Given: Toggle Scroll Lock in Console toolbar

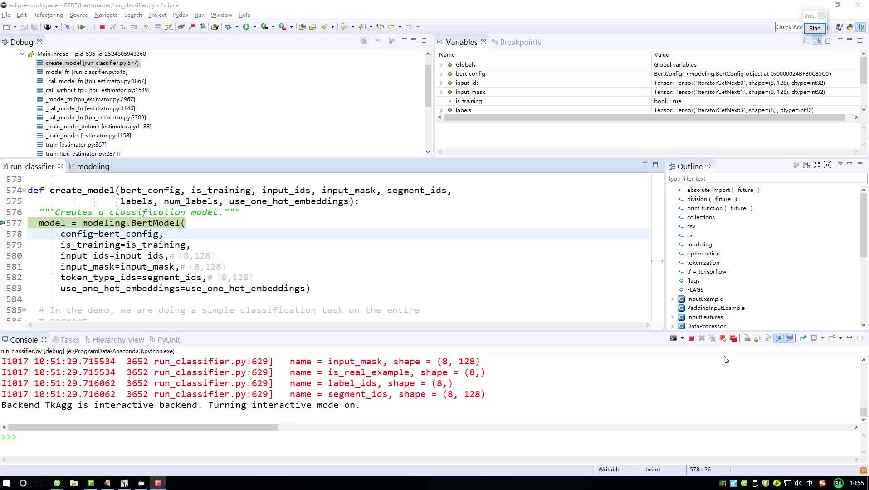Looking at the screenshot, I should [757, 338].
